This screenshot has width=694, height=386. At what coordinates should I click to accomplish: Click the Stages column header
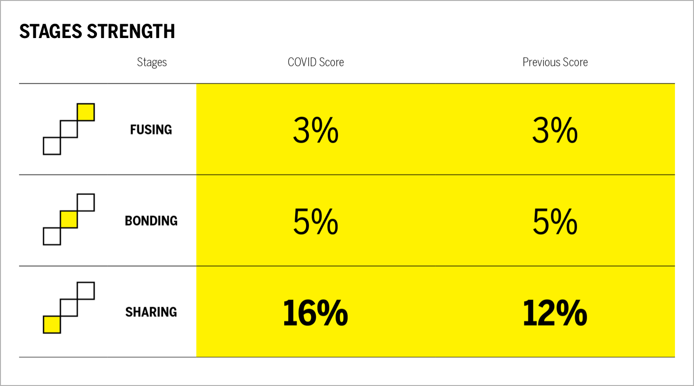[x=152, y=62]
